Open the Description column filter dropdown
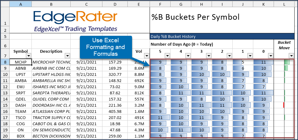 point(68,56)
